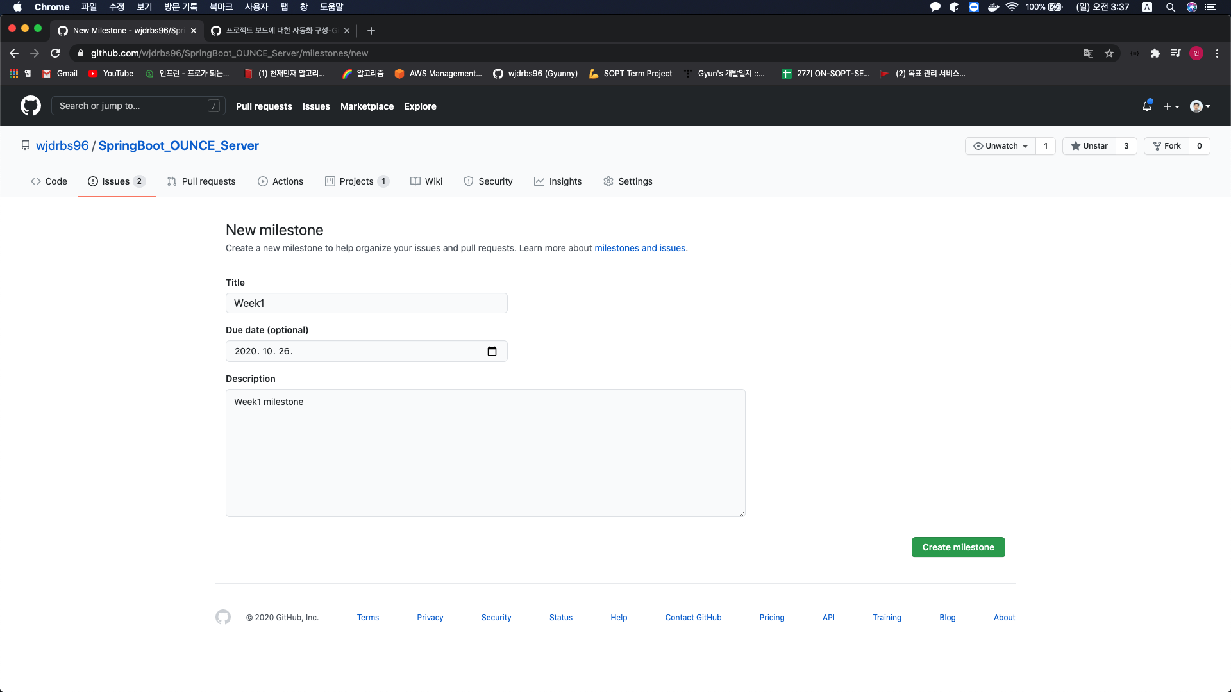This screenshot has height=692, width=1231.
Task: Open the notifications bell icon
Action: pos(1147,106)
